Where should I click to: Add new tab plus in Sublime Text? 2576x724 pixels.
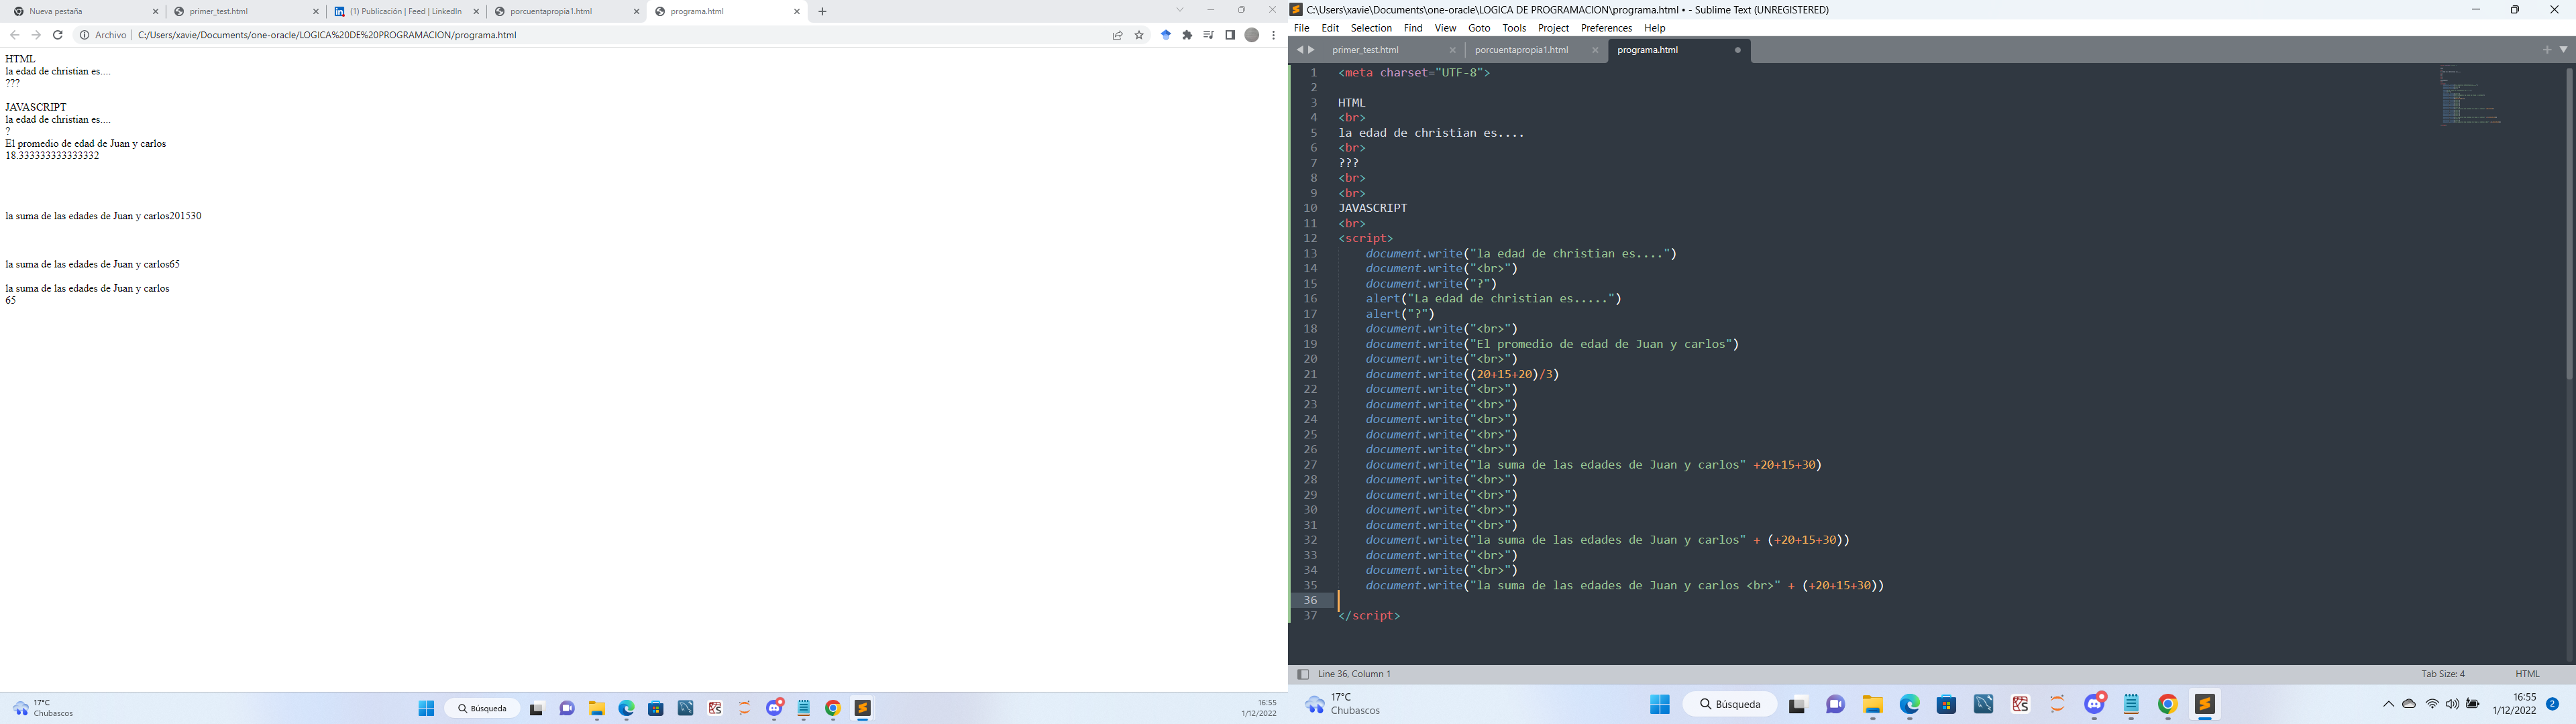click(2547, 50)
